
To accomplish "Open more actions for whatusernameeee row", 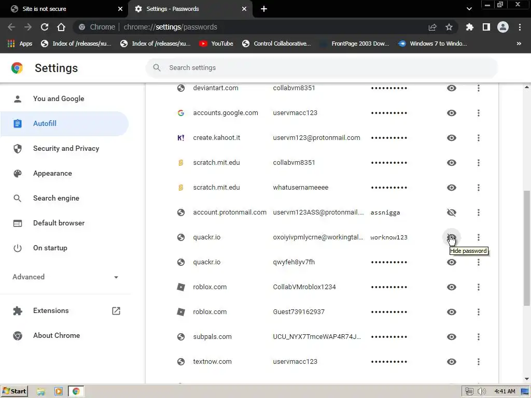I will (x=479, y=188).
